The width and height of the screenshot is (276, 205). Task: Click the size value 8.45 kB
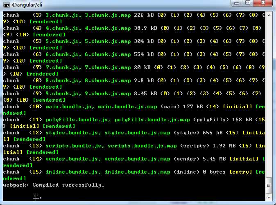(x=145, y=94)
